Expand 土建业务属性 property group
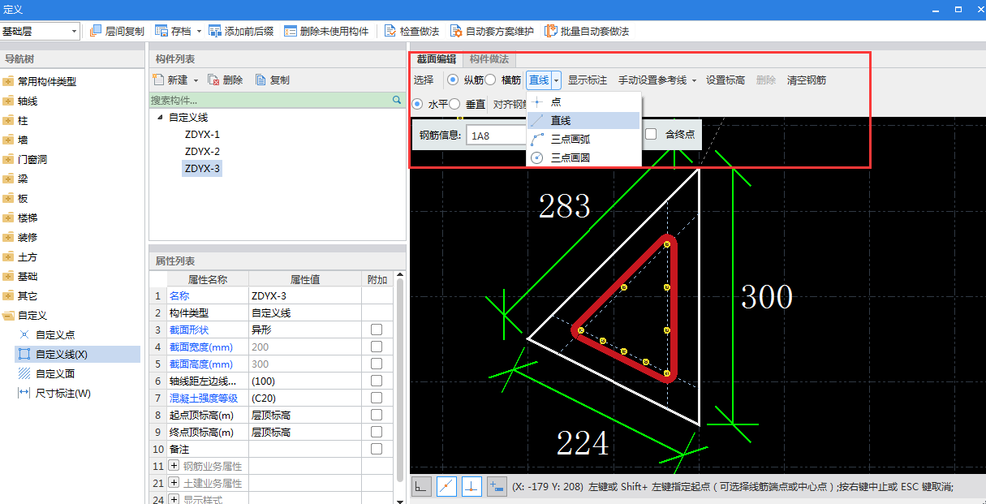 174,483
